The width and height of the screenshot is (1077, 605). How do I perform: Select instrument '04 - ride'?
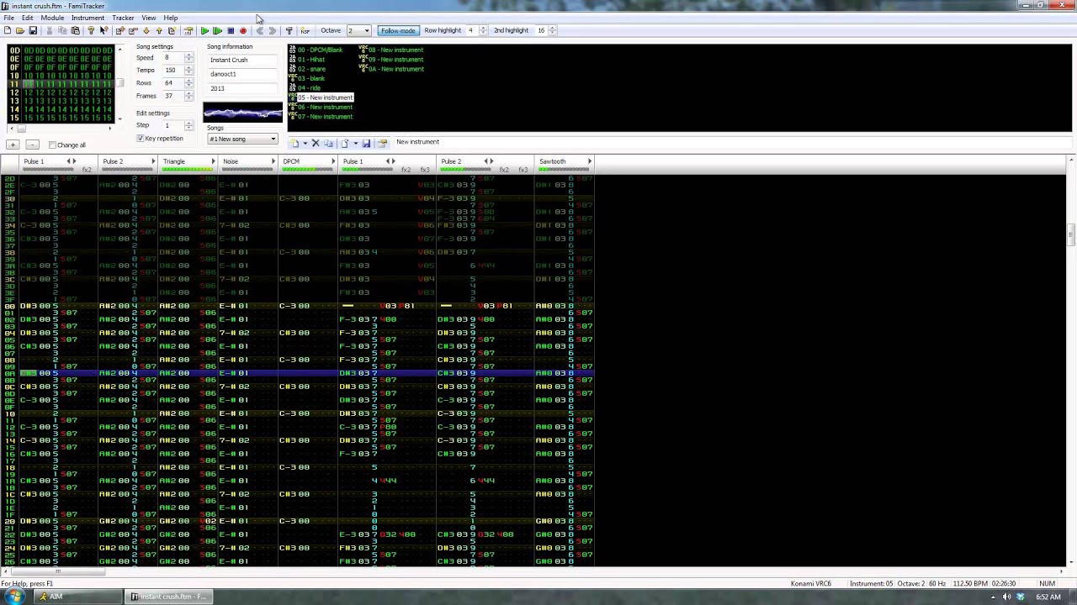click(310, 87)
